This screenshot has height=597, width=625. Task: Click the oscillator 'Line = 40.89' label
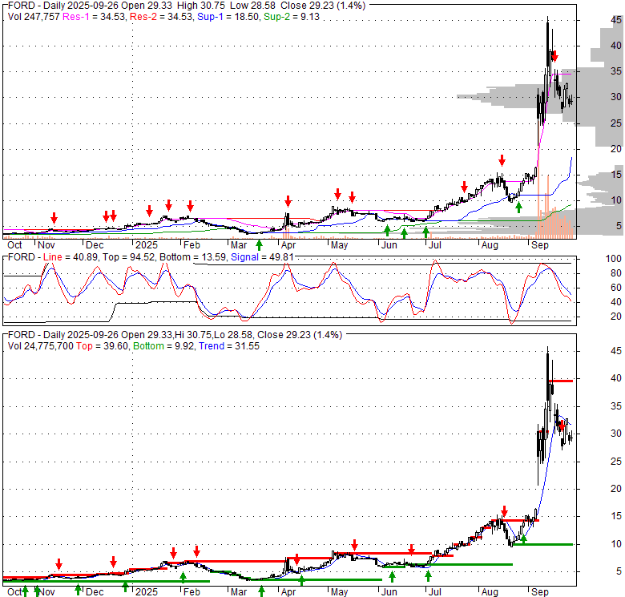(x=71, y=257)
